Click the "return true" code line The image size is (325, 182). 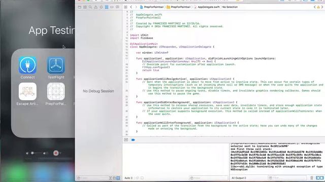pos(150,70)
